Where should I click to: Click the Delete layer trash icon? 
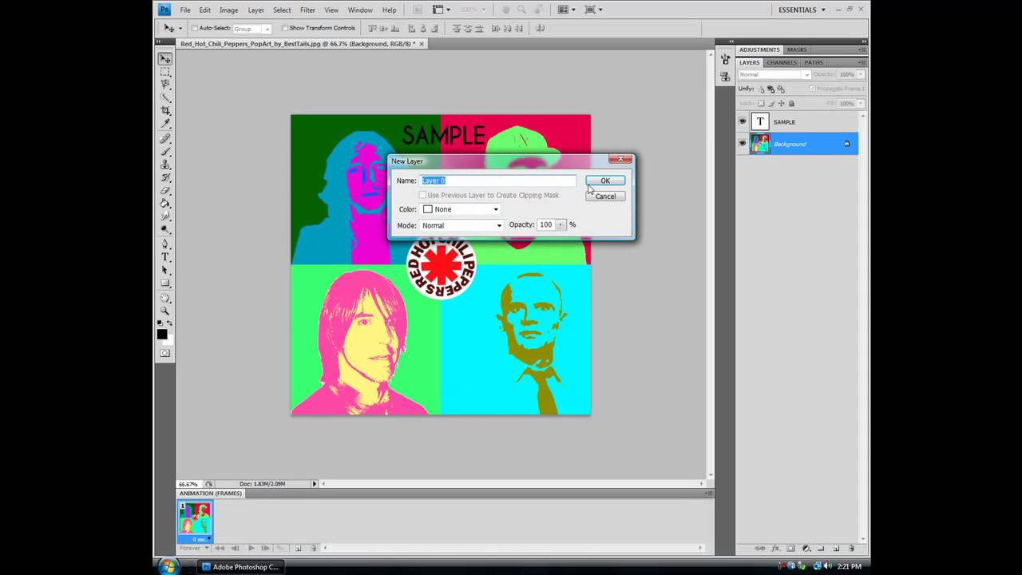click(851, 549)
